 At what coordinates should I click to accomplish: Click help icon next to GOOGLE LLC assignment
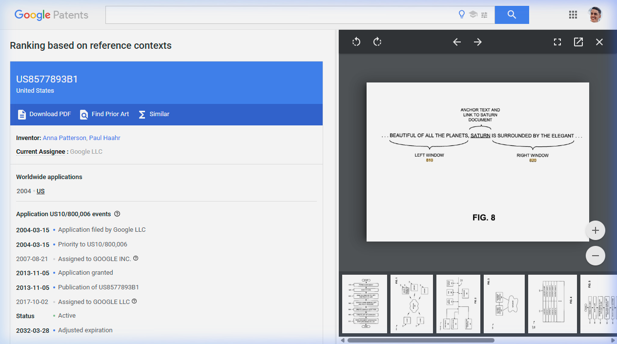[134, 301]
